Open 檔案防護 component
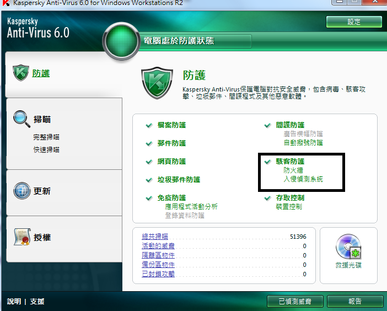 point(172,125)
